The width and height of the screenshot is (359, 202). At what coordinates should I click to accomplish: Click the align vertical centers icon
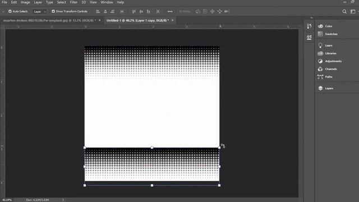click(141, 11)
